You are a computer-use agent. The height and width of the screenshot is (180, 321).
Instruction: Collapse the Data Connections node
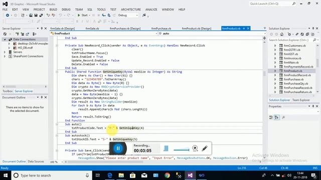click(x=5, y=39)
